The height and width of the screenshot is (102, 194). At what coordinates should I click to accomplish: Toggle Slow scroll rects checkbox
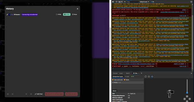point(113,80)
